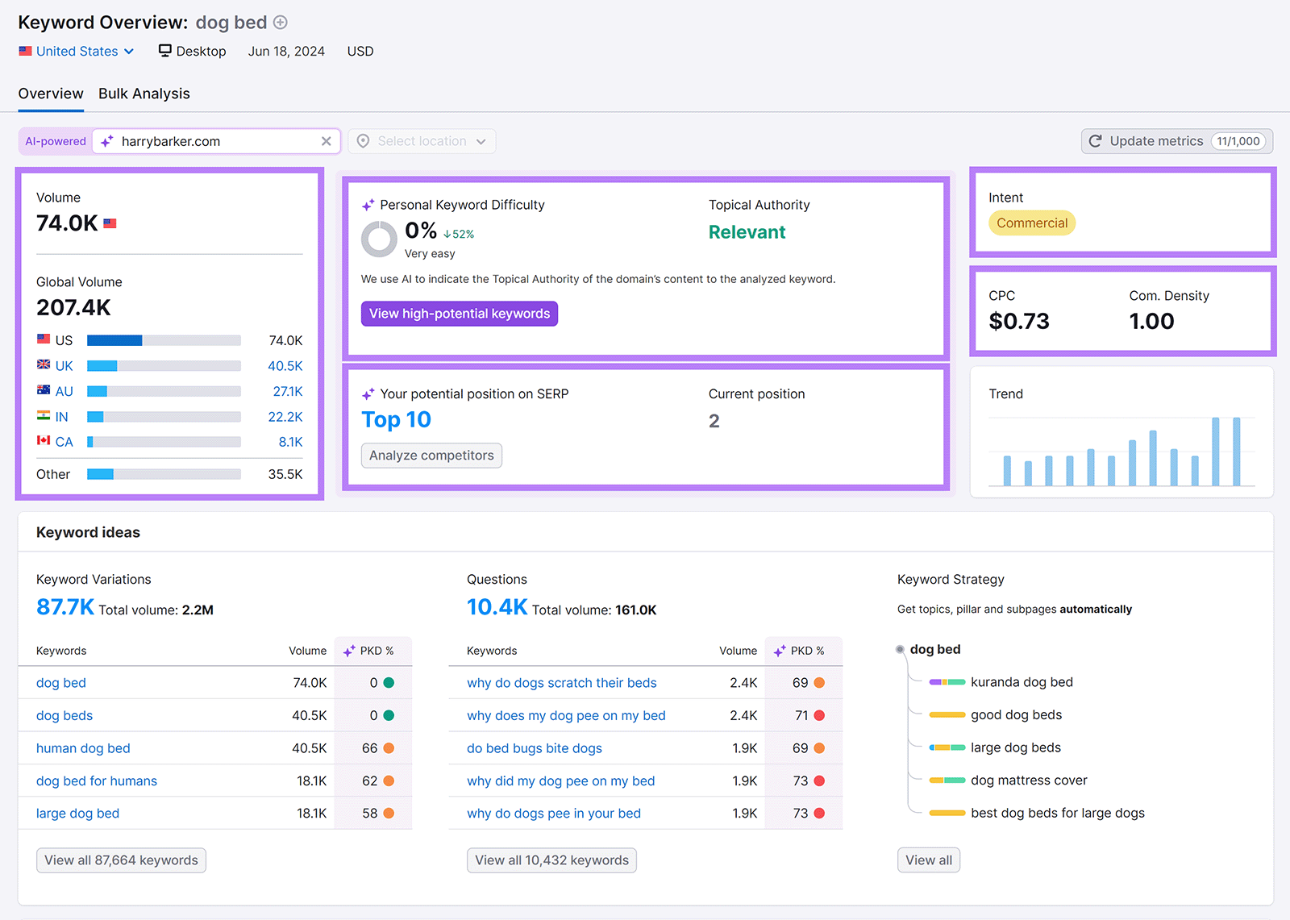This screenshot has height=920, width=1290.
Task: Select the dog bed root strategy node
Action: coord(935,650)
